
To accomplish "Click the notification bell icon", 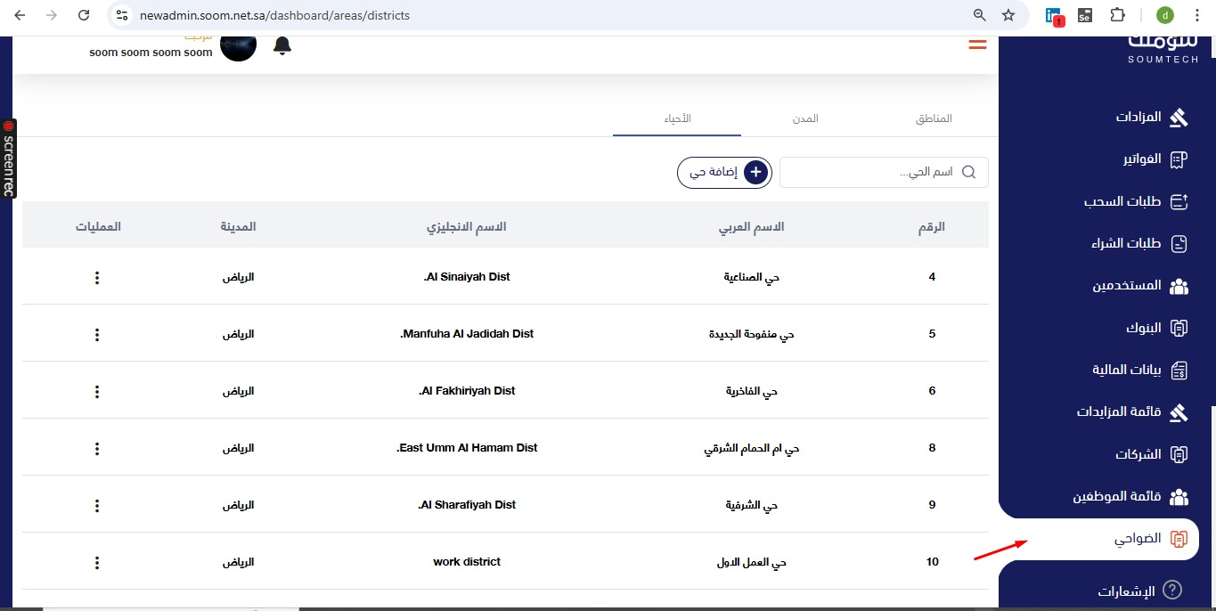I will click(x=282, y=45).
